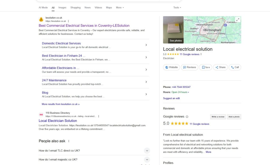Image resolution: width=270 pixels, height=165 pixels.
Task: Open the three-dot menu beside 11 Google reviews
Action: pos(201,54)
